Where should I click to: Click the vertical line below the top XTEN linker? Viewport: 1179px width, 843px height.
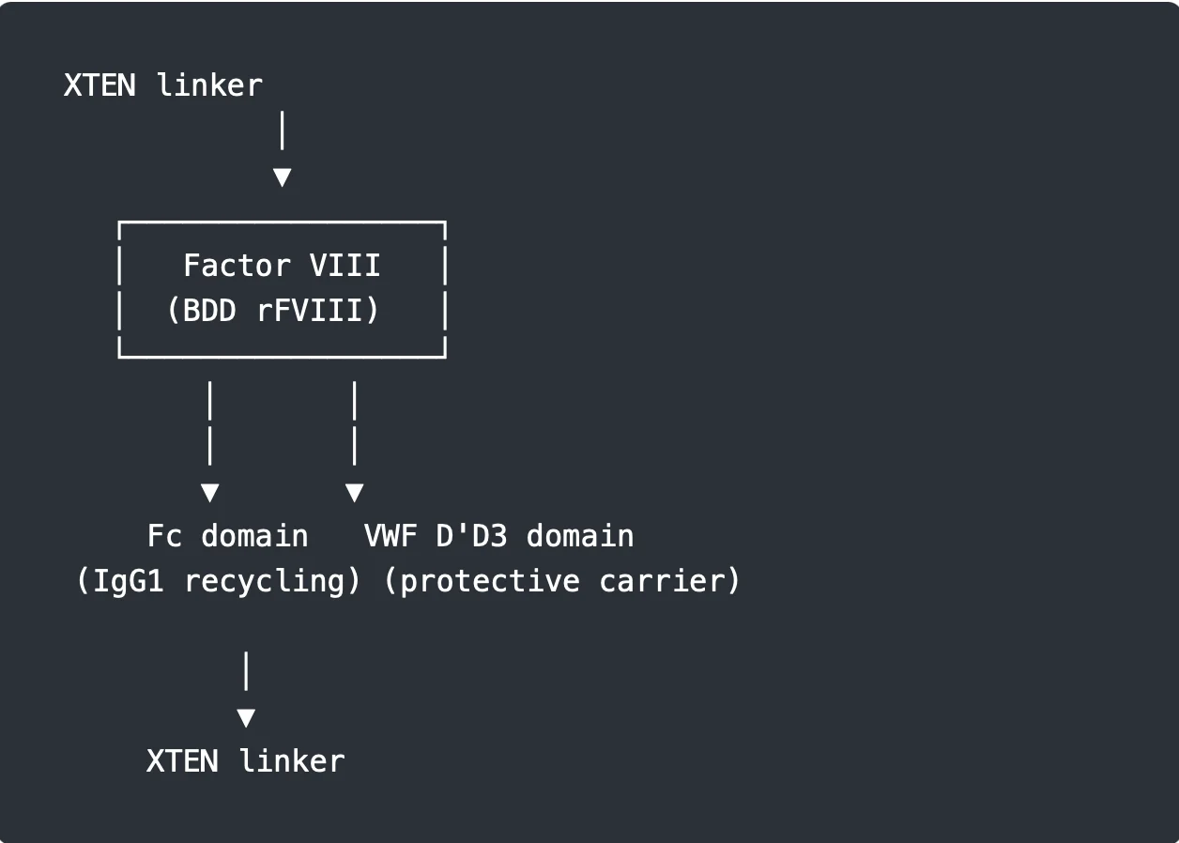point(282,130)
